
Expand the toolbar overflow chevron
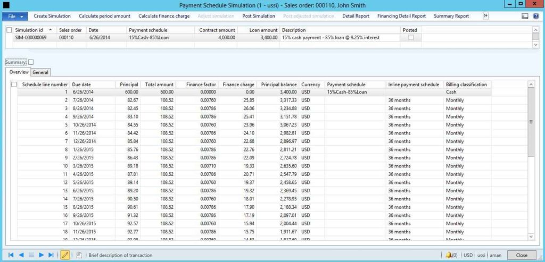(485, 16)
